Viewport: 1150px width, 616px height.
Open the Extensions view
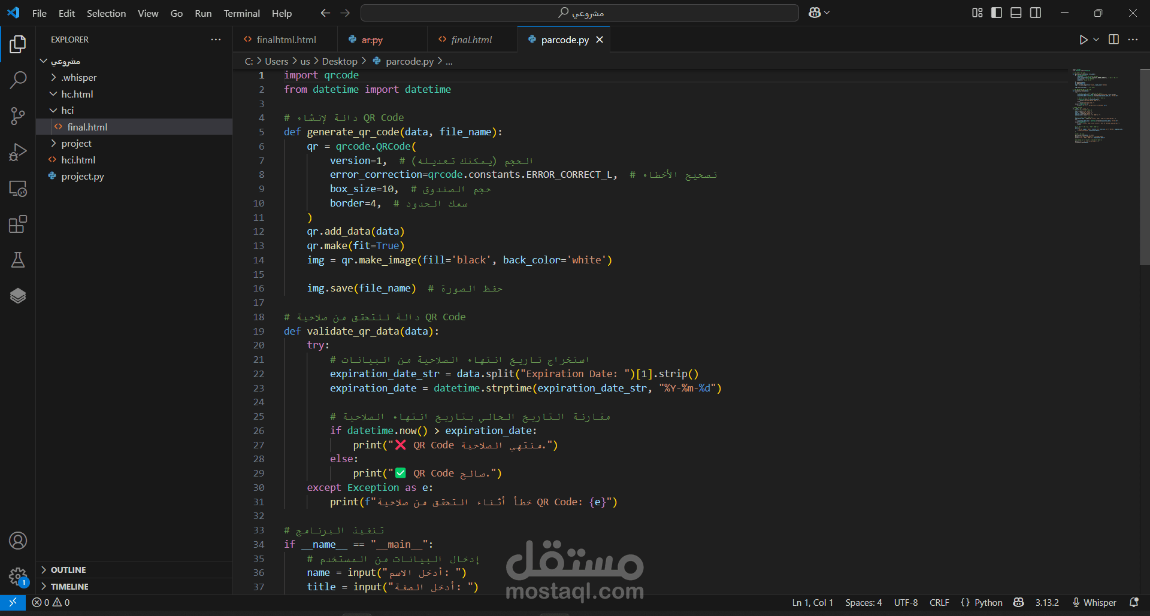pyautogui.click(x=18, y=224)
